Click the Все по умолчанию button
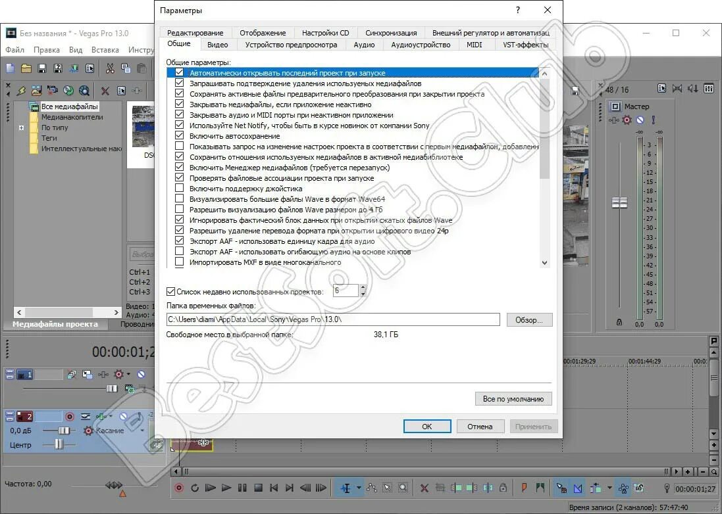Screen dimensions: 722x514 pos(513,398)
